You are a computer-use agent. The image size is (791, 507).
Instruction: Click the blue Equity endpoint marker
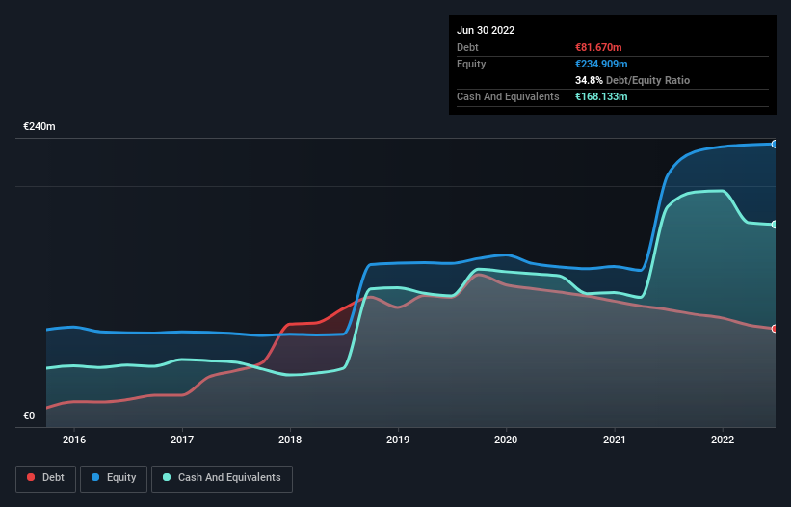pos(775,145)
